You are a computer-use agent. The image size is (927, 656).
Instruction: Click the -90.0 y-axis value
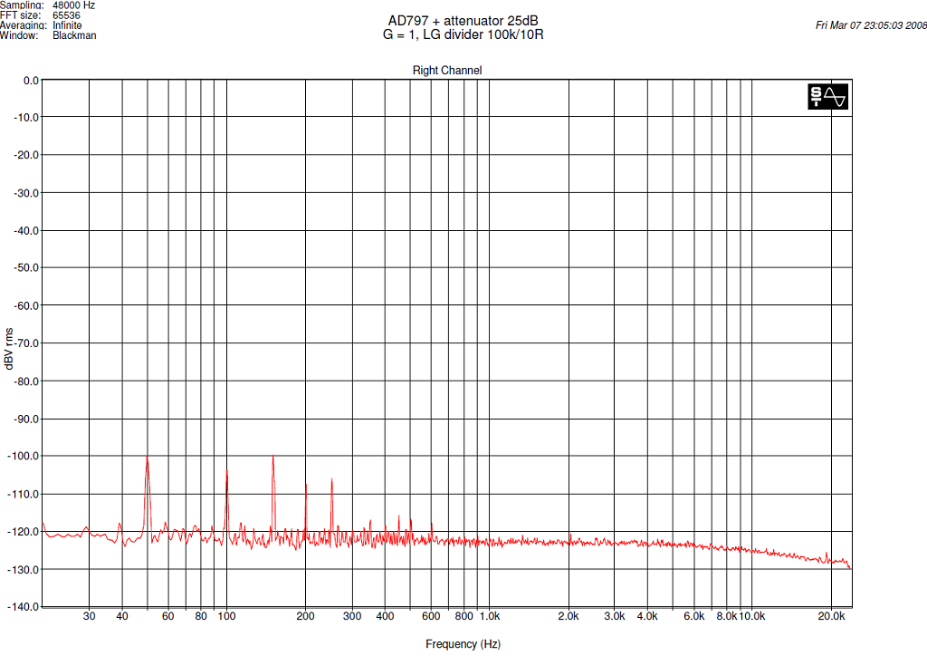pyautogui.click(x=26, y=419)
